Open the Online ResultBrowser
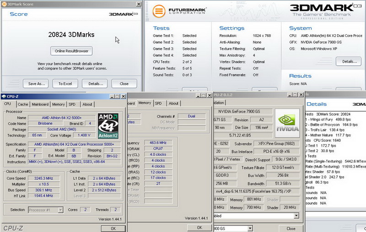Viewport: 366px width, 232px height. pyautogui.click(x=71, y=51)
